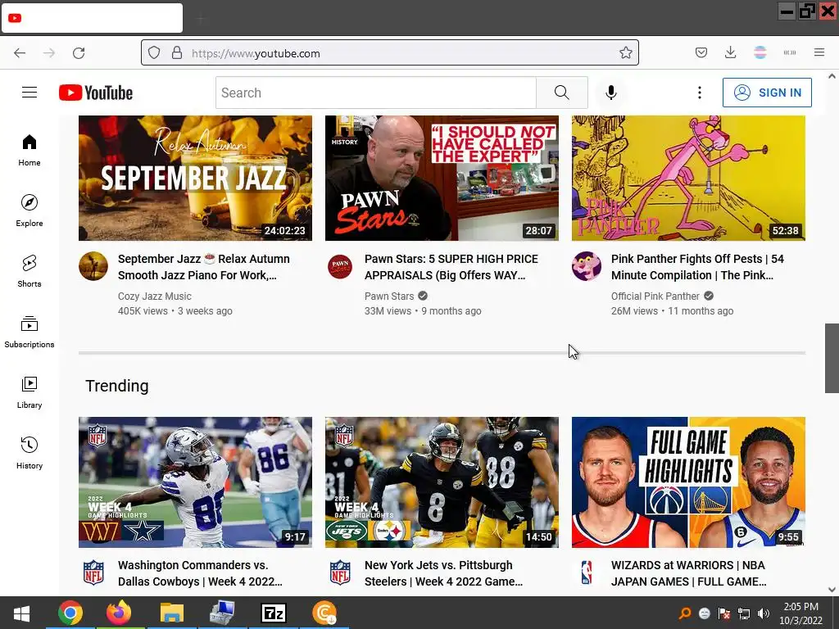Click the SIGN IN button
This screenshot has width=839, height=629.
(767, 93)
